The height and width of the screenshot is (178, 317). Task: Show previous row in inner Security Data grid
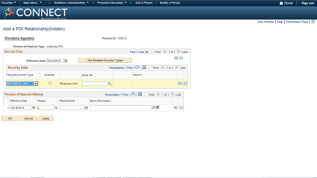click(162, 67)
